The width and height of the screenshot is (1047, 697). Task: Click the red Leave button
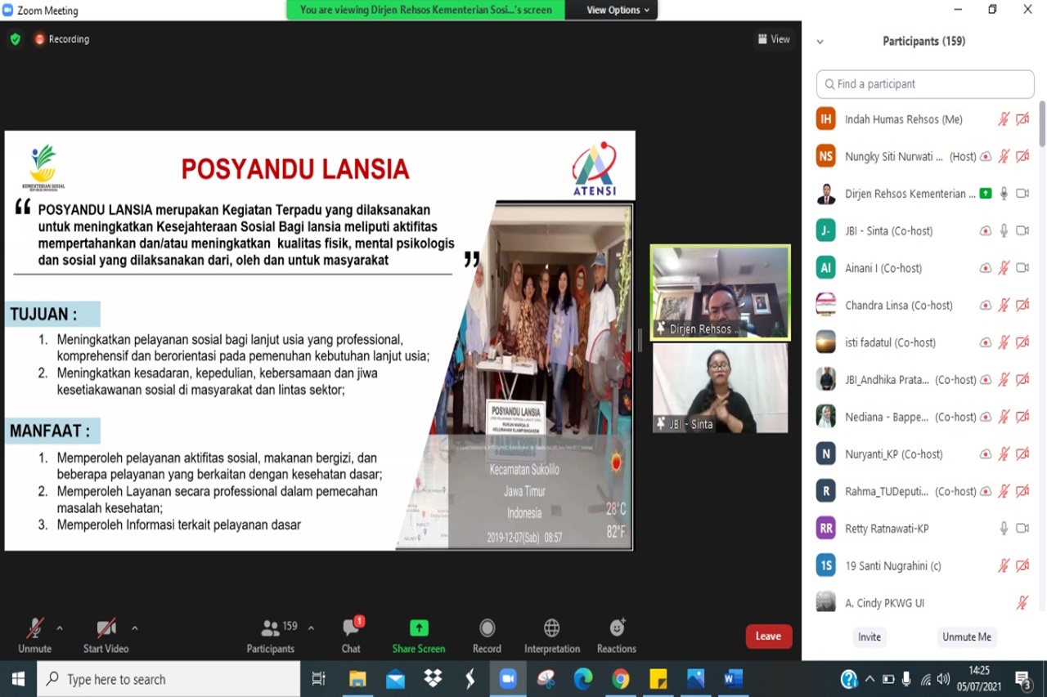768,637
